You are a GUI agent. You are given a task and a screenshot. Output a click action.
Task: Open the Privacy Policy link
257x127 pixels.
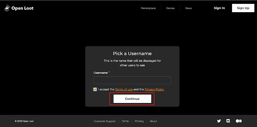(154, 89)
